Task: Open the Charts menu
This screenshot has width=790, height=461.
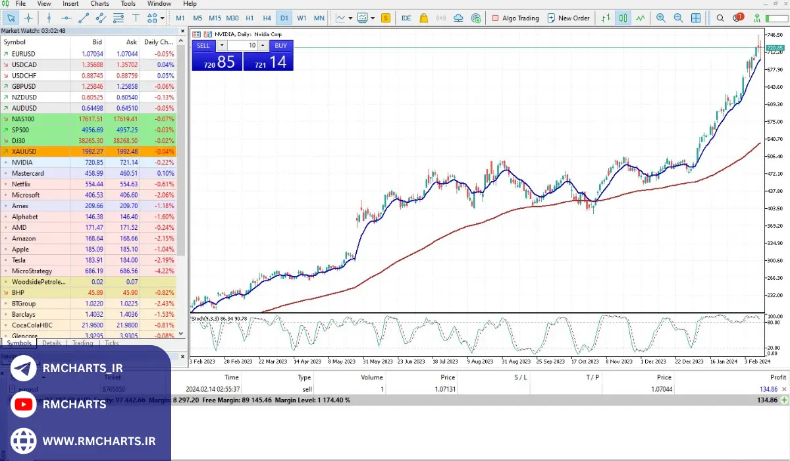Action: click(x=100, y=4)
